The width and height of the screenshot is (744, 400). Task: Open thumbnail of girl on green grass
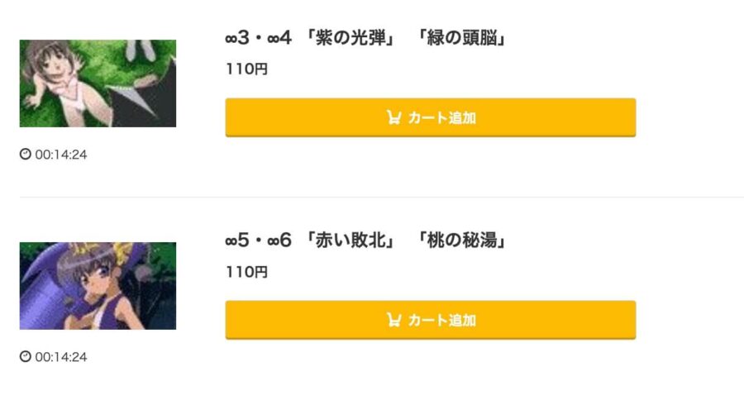(x=98, y=83)
